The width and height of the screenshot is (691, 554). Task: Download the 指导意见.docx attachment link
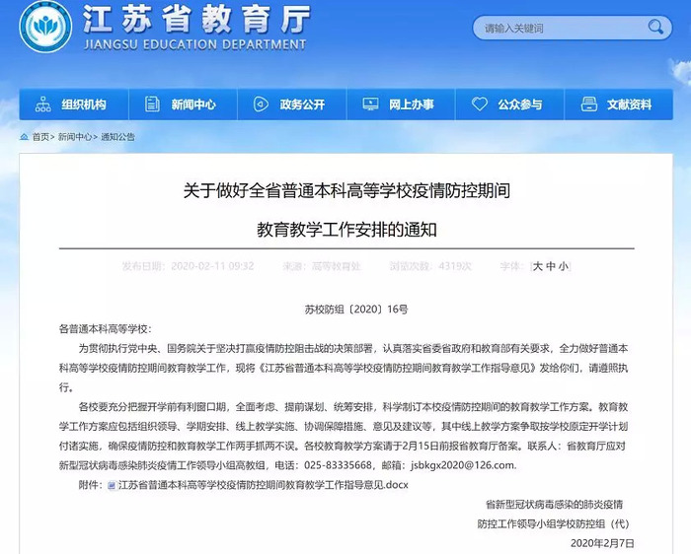point(264,485)
